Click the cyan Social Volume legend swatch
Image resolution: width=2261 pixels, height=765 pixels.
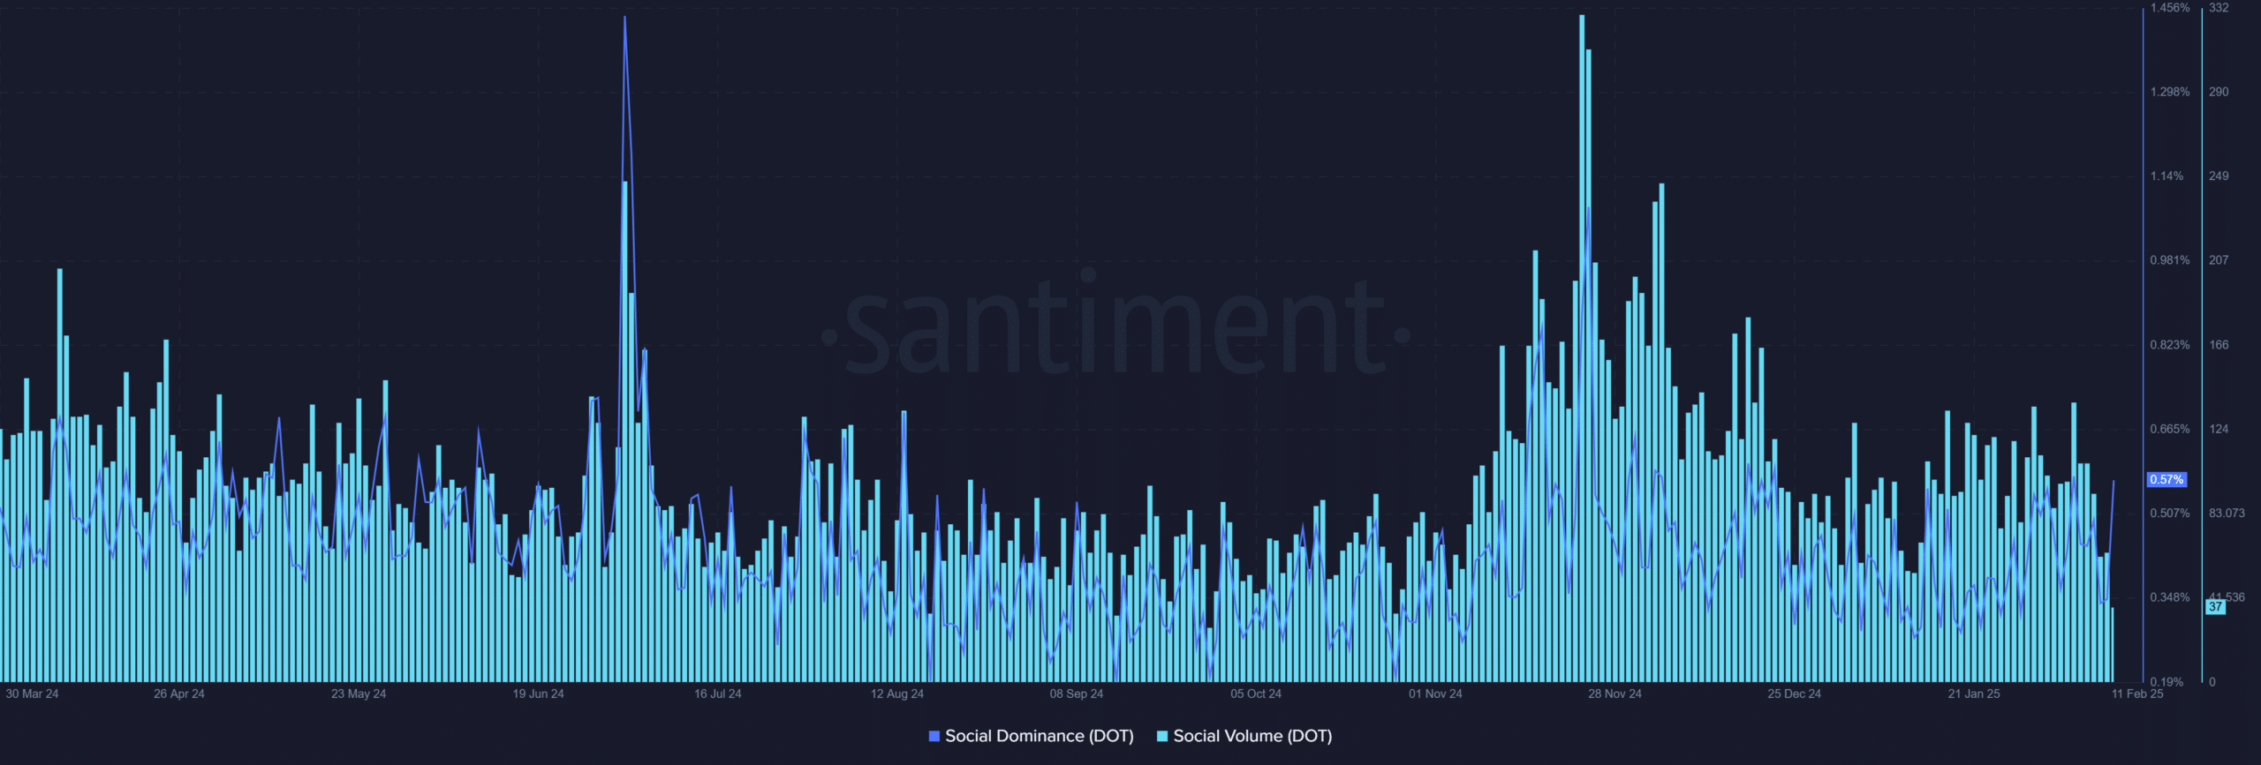[x=1162, y=736]
